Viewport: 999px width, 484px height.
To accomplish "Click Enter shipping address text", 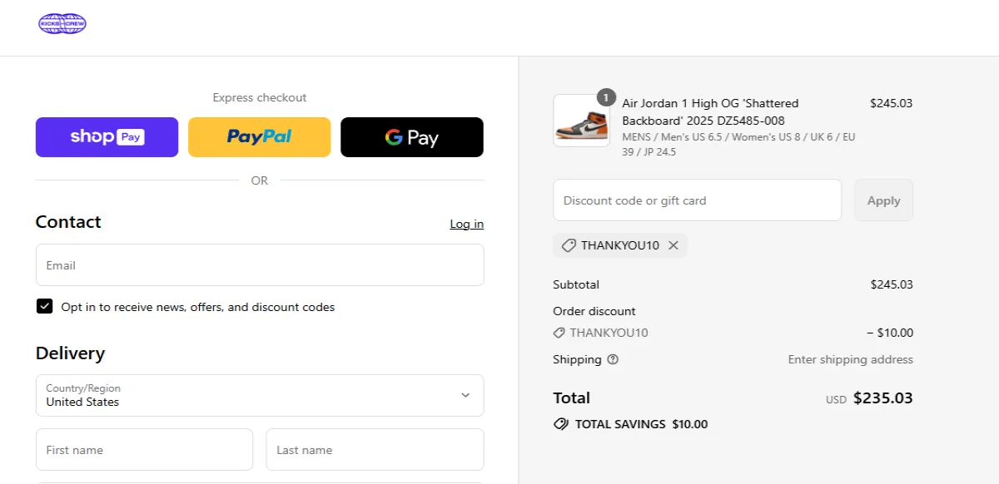I will pyautogui.click(x=850, y=359).
